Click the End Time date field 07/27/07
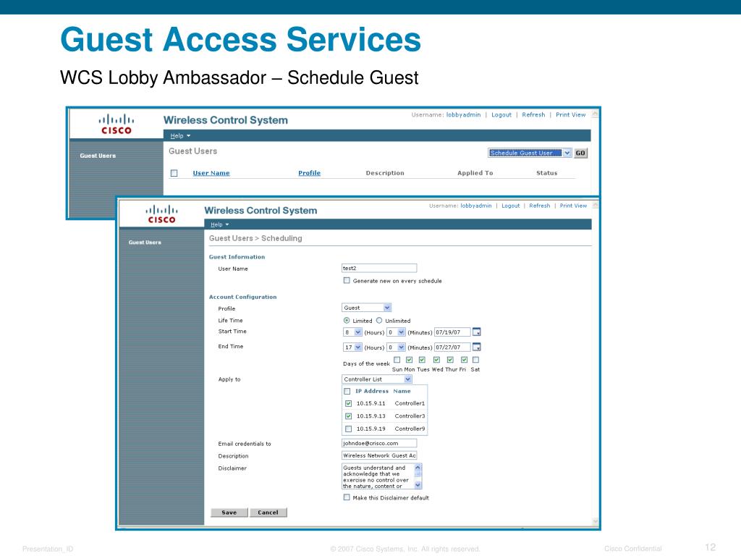This screenshot has width=741, height=556. click(x=452, y=347)
